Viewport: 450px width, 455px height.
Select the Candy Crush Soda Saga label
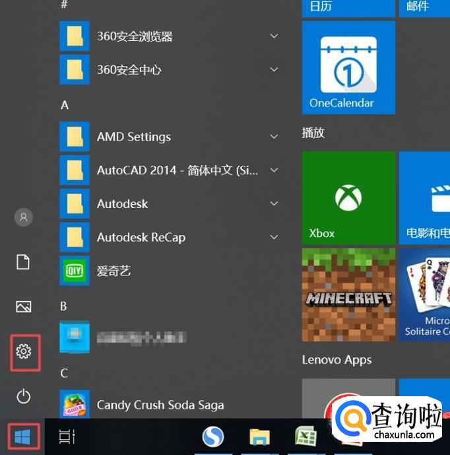pyautogui.click(x=160, y=405)
